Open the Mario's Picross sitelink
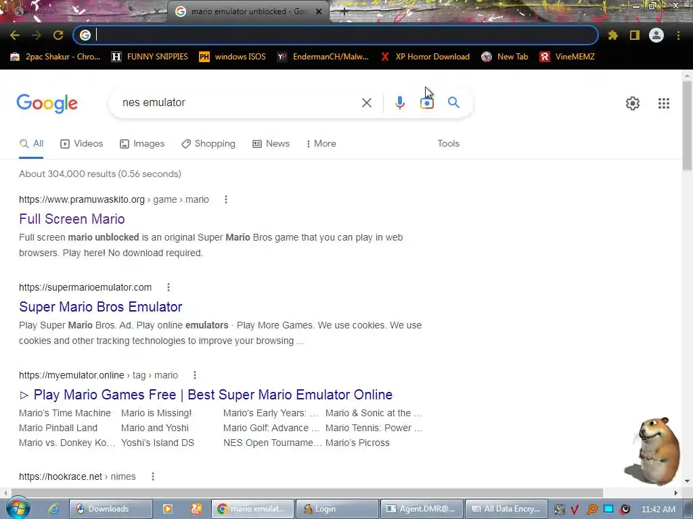The image size is (693, 519). [x=357, y=443]
